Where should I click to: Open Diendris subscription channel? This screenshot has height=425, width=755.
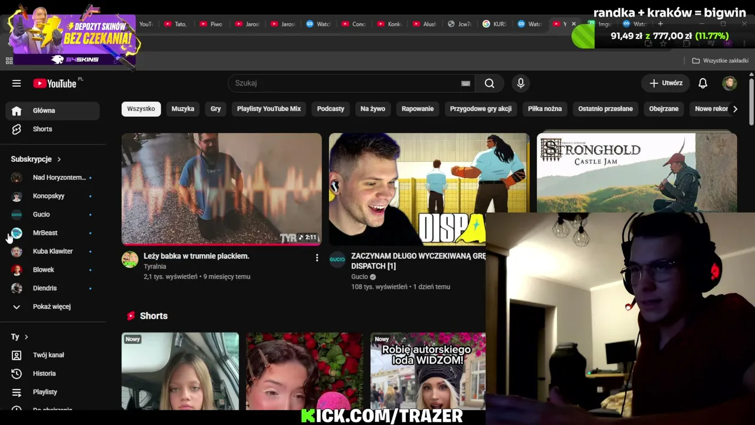(x=52, y=288)
